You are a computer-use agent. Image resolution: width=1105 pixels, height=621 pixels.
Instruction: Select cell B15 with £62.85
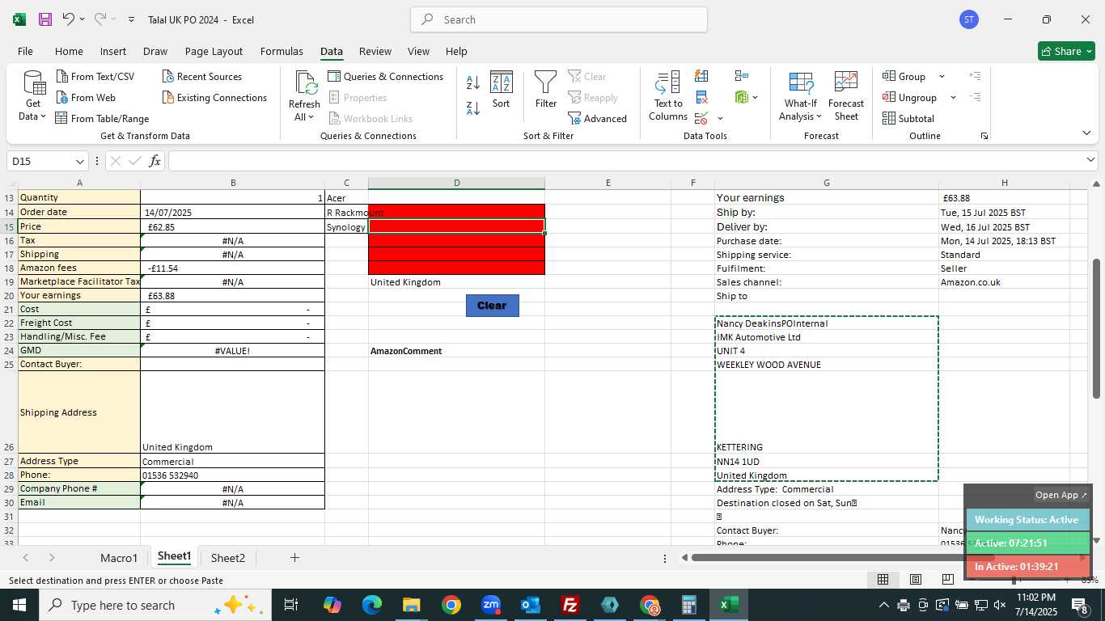point(232,226)
